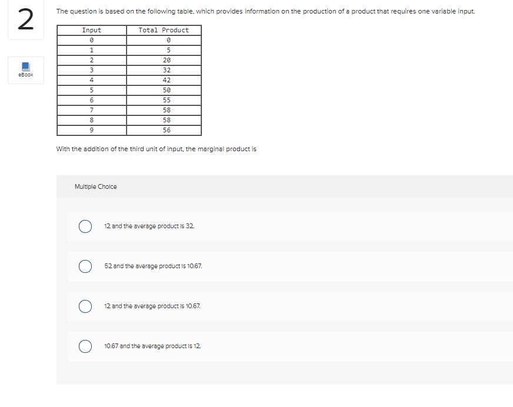Click the paragraph describing the production table
513x407 pixels.
click(x=265, y=11)
